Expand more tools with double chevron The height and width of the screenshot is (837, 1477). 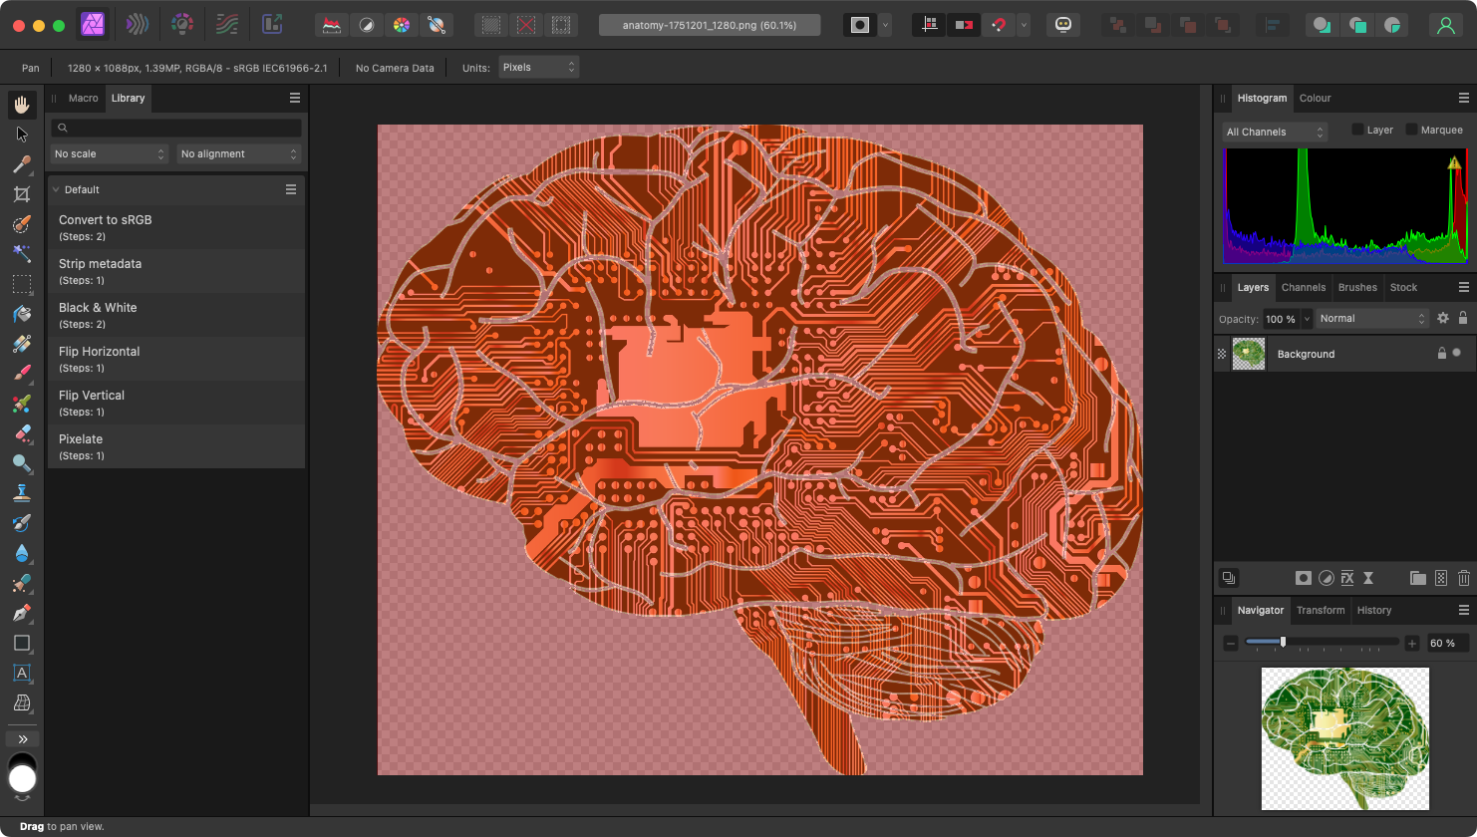point(22,739)
